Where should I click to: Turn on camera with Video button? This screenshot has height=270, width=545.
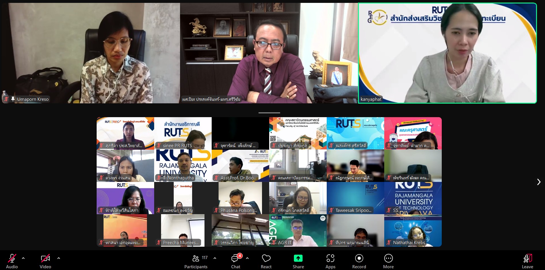tap(45, 261)
